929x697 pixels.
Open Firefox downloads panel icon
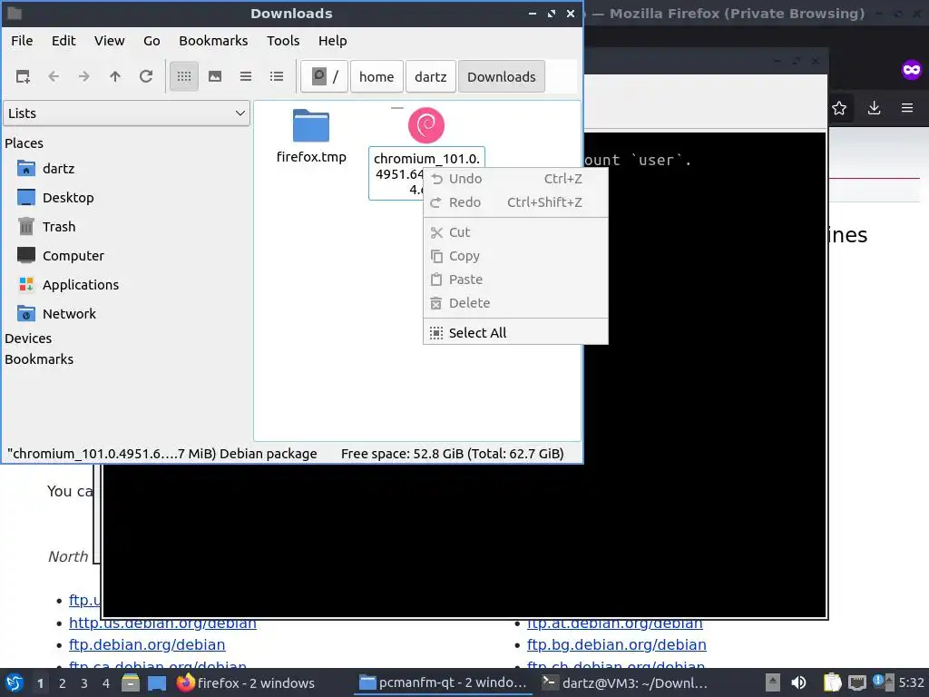pyautogui.click(x=874, y=108)
